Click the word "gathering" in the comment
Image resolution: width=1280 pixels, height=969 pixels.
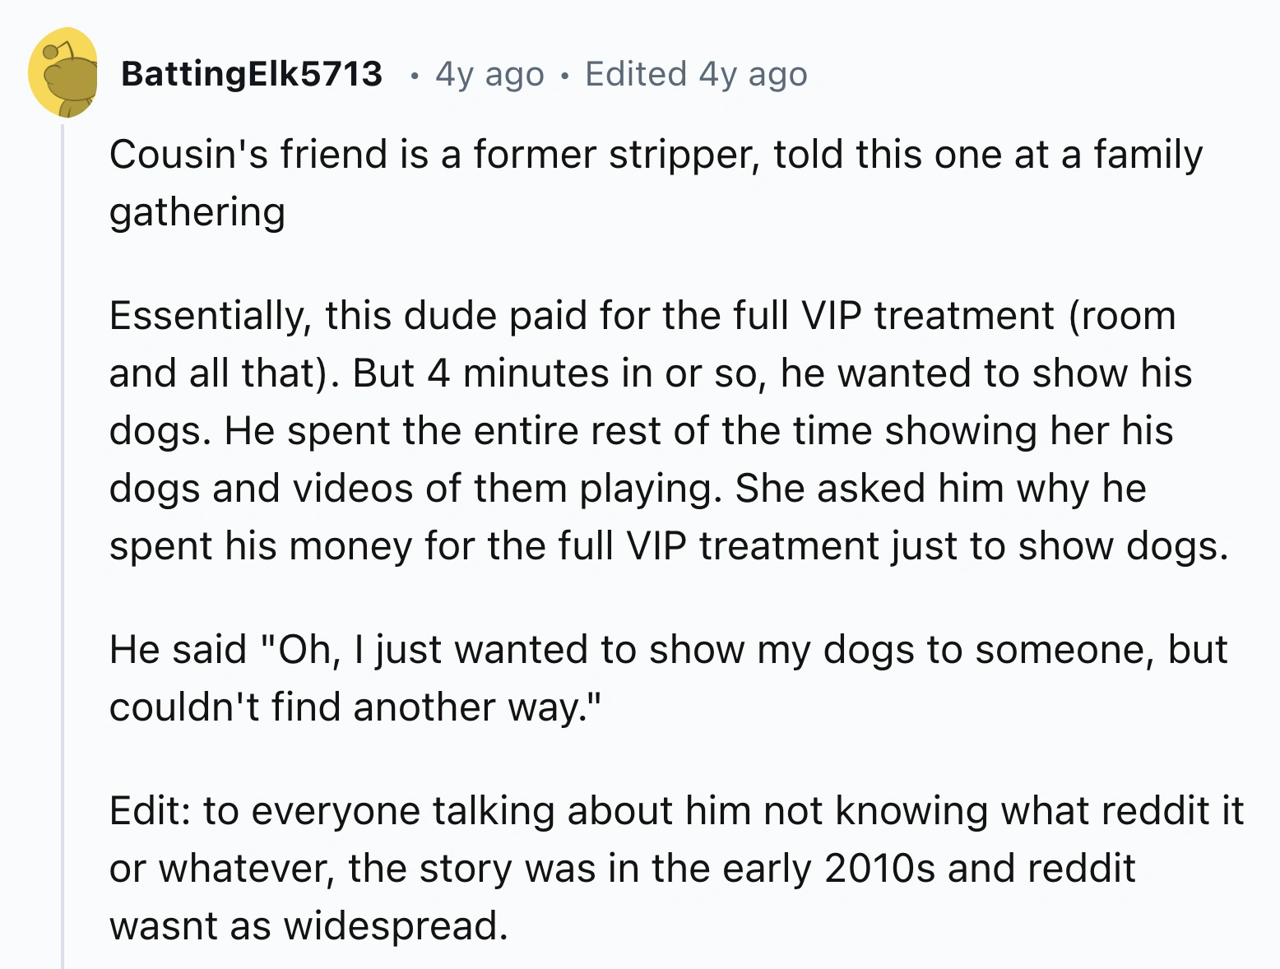tap(197, 212)
